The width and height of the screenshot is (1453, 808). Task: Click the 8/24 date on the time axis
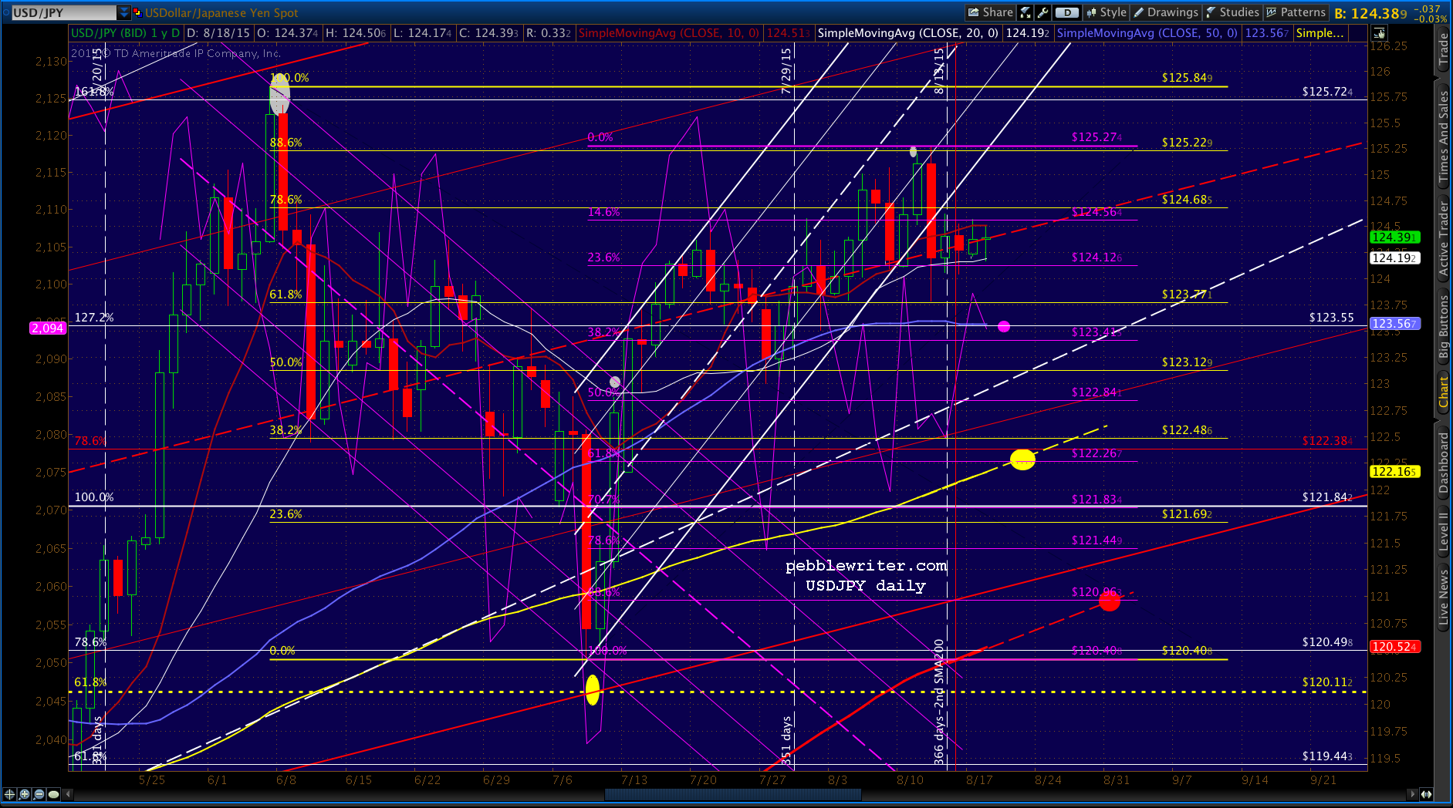point(1048,779)
